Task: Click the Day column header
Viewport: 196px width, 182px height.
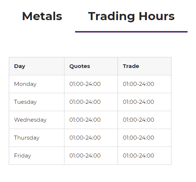Action: click(37, 66)
